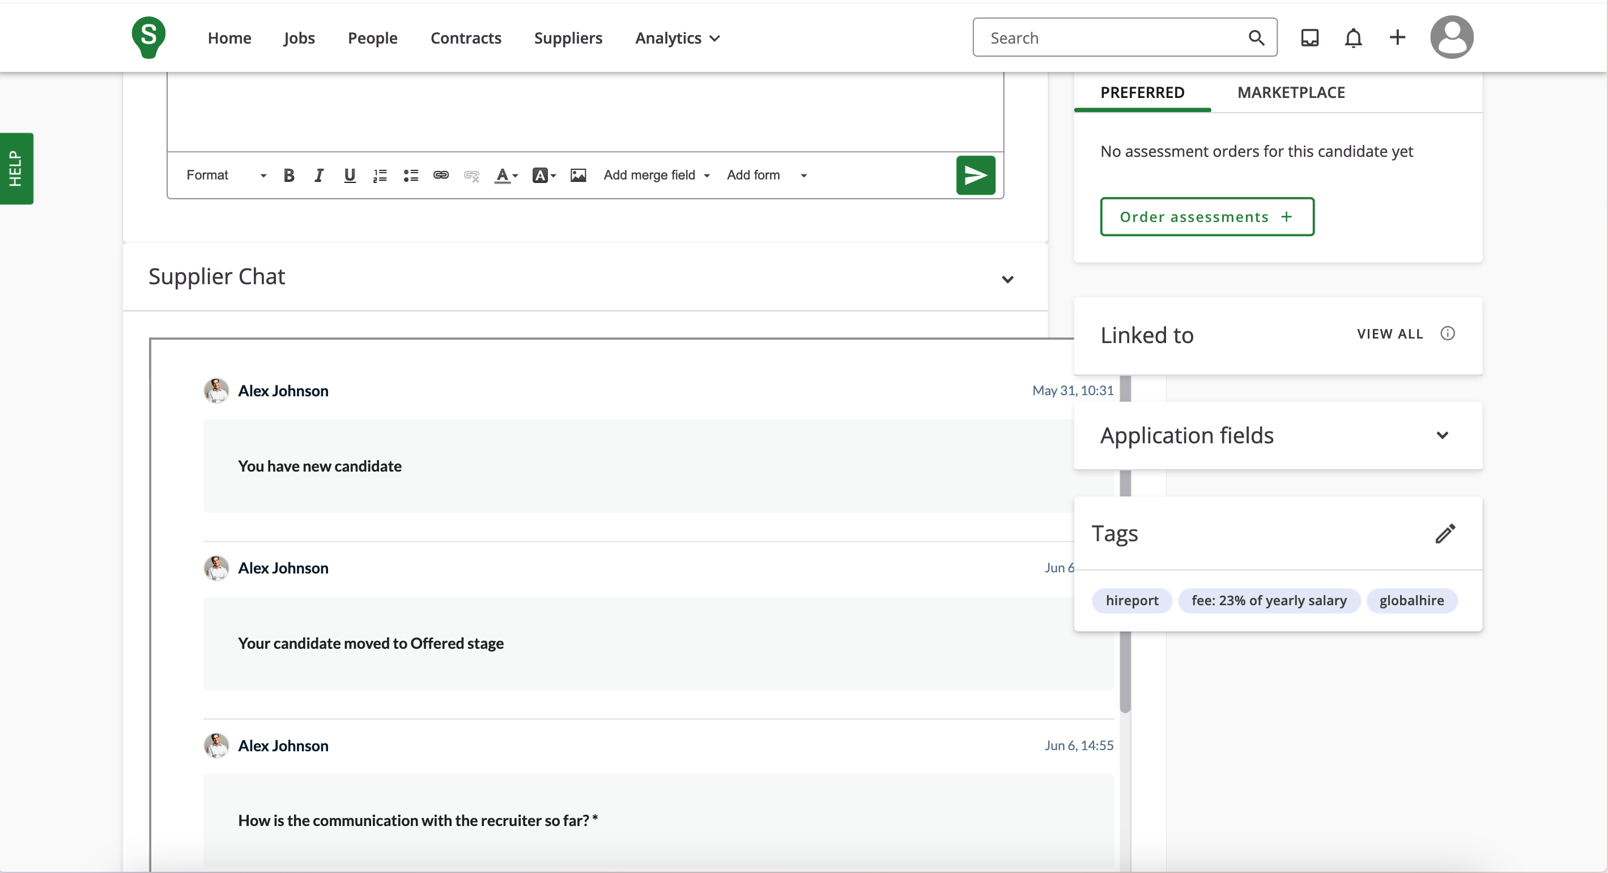The height and width of the screenshot is (873, 1608).
Task: Expand the Application fields panel
Action: pyautogui.click(x=1442, y=435)
